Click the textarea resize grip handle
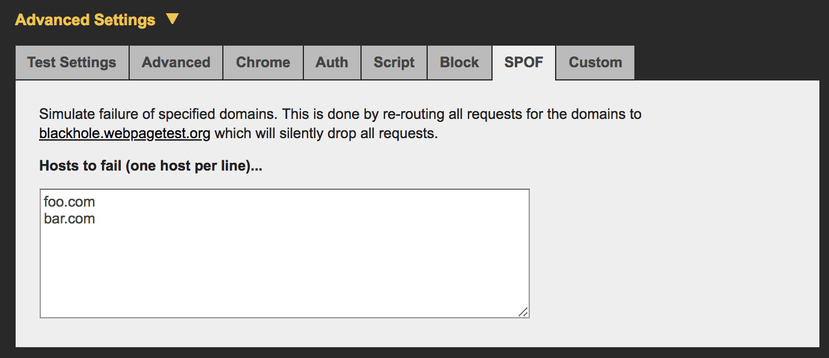 (x=523, y=312)
